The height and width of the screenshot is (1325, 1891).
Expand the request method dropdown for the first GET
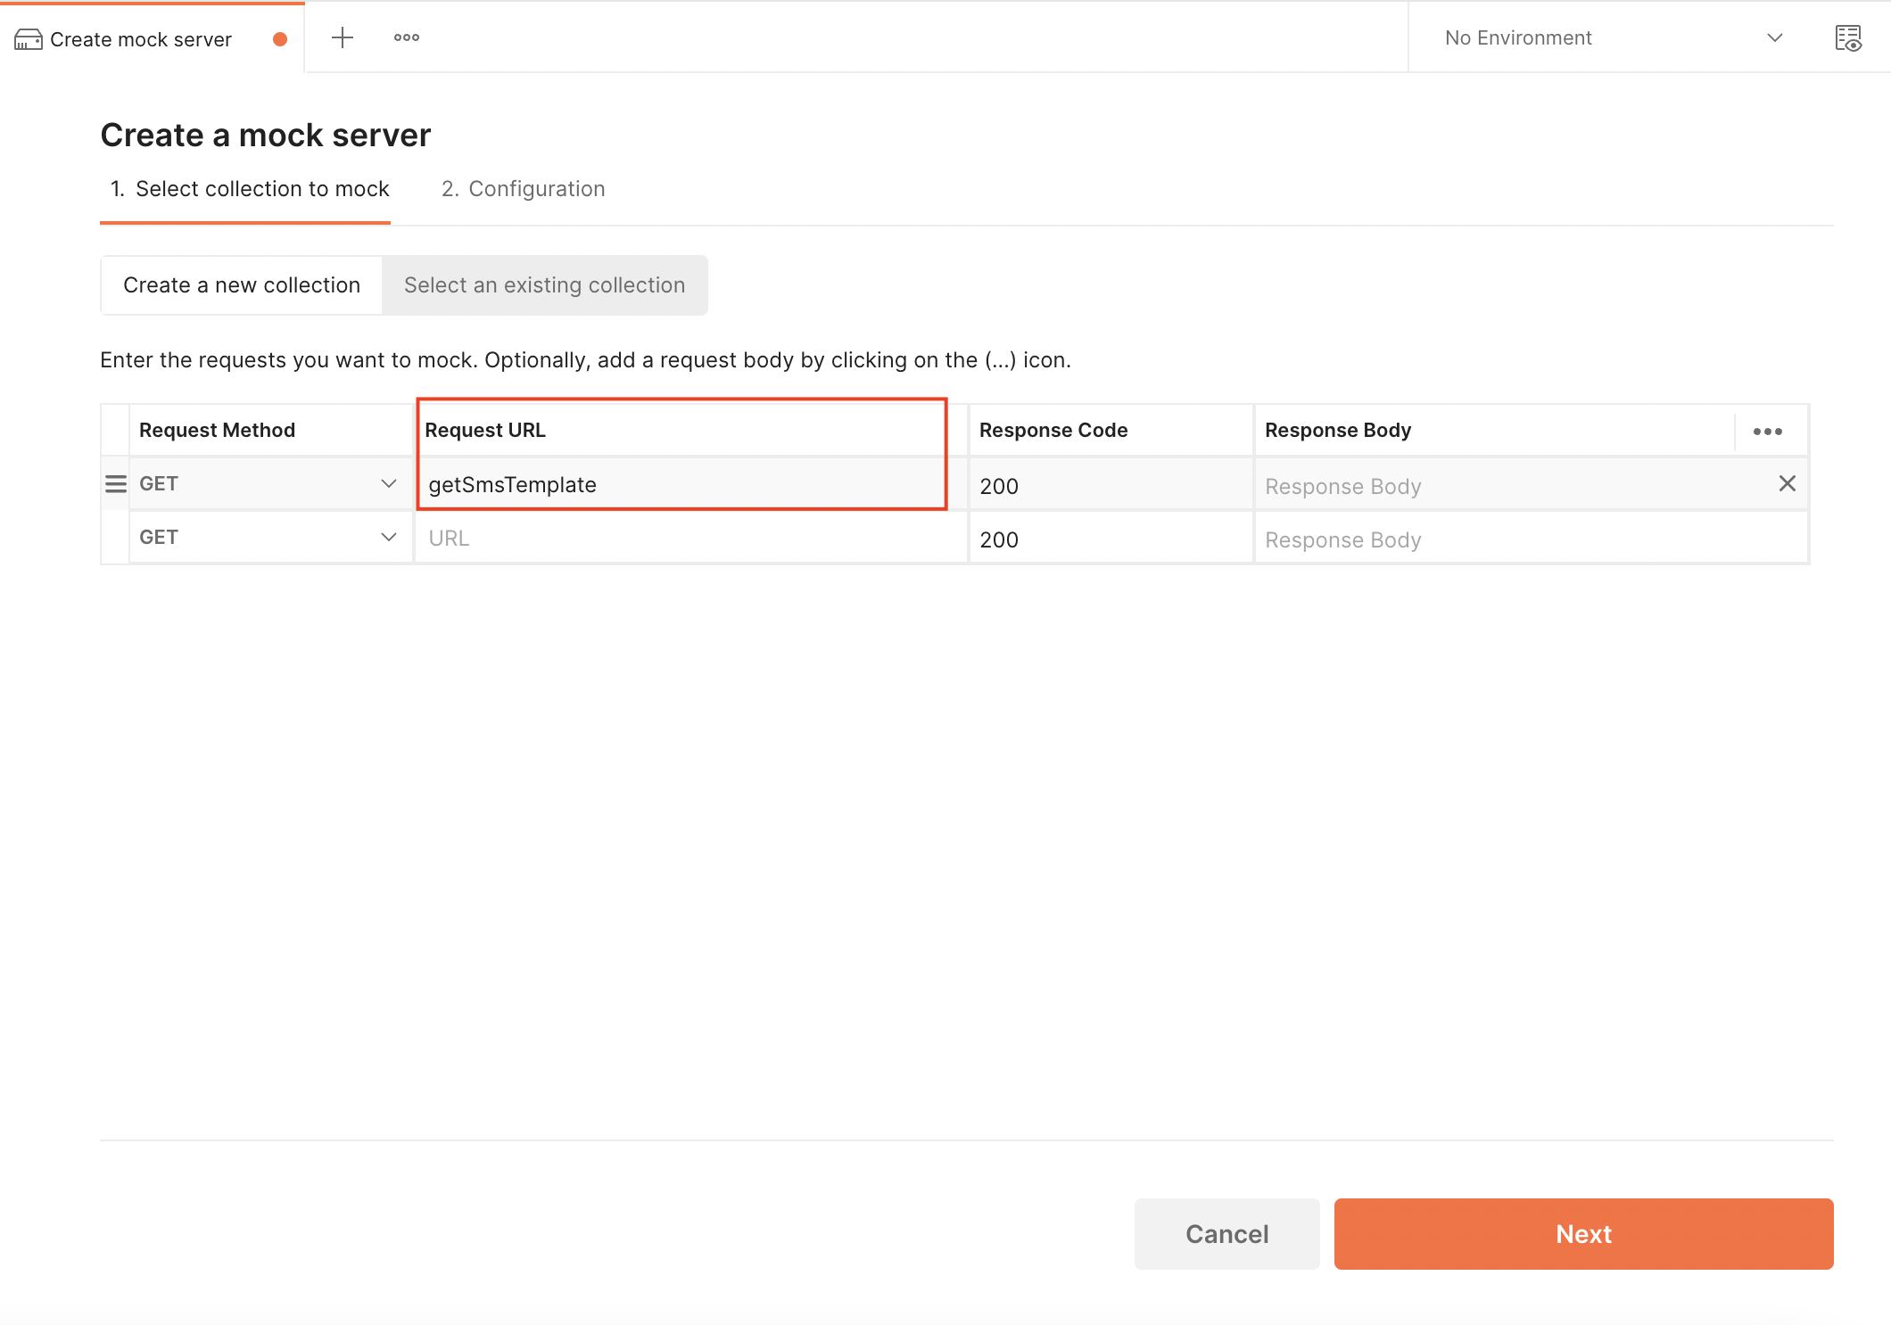388,483
